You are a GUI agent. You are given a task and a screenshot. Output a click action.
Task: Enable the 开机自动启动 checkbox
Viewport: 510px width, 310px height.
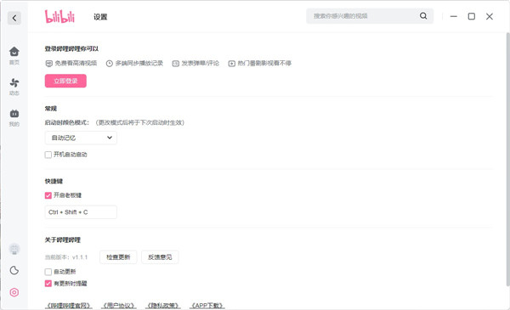[x=48, y=155]
